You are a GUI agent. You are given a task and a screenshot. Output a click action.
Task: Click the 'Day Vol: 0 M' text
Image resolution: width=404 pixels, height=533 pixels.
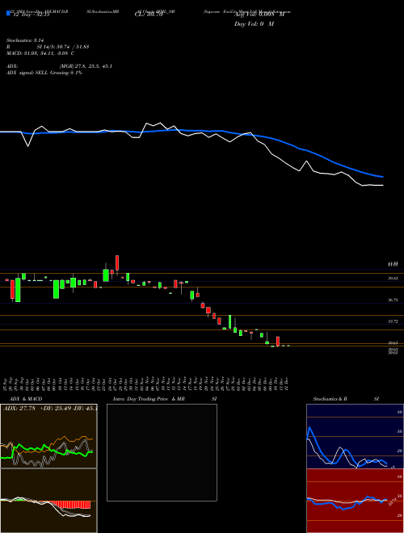[x=254, y=24]
